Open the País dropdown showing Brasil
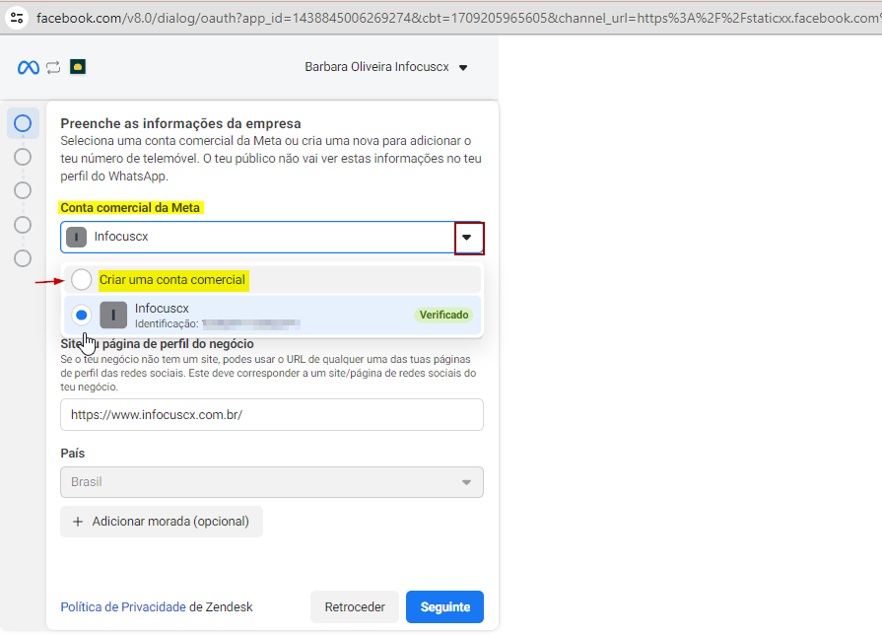882x636 pixels. [x=271, y=482]
